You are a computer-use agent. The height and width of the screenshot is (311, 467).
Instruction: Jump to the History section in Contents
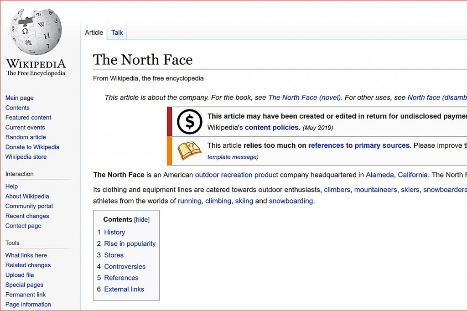114,232
